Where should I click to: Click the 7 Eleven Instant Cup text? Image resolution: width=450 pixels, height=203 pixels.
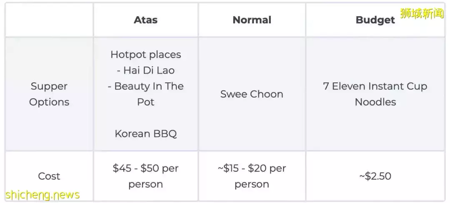coord(375,86)
